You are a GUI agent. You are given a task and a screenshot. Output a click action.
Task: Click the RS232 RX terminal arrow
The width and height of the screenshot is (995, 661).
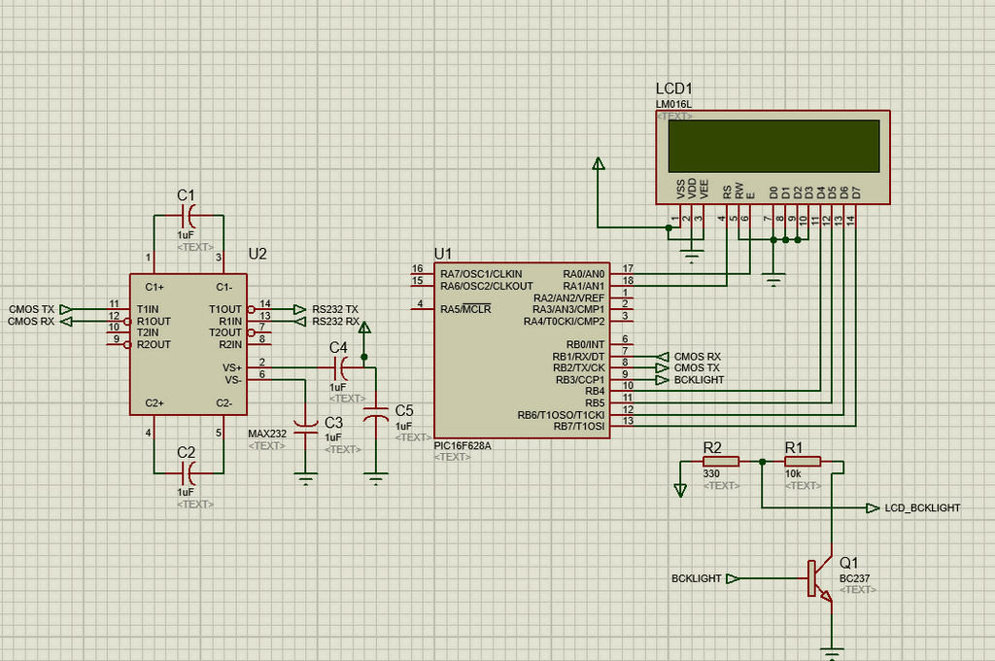pyautogui.click(x=299, y=322)
